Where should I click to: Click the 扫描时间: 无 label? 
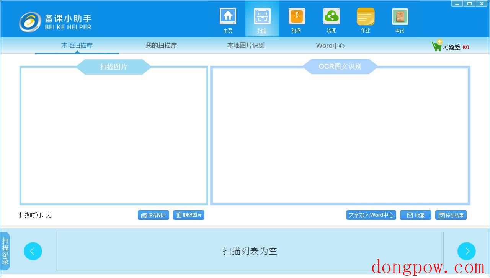click(x=36, y=215)
